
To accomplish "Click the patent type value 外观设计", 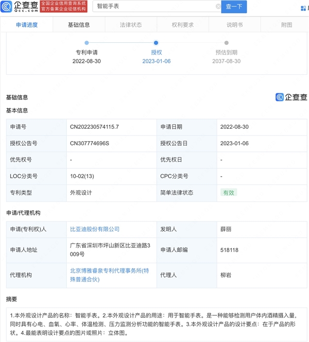I will click(81, 193).
